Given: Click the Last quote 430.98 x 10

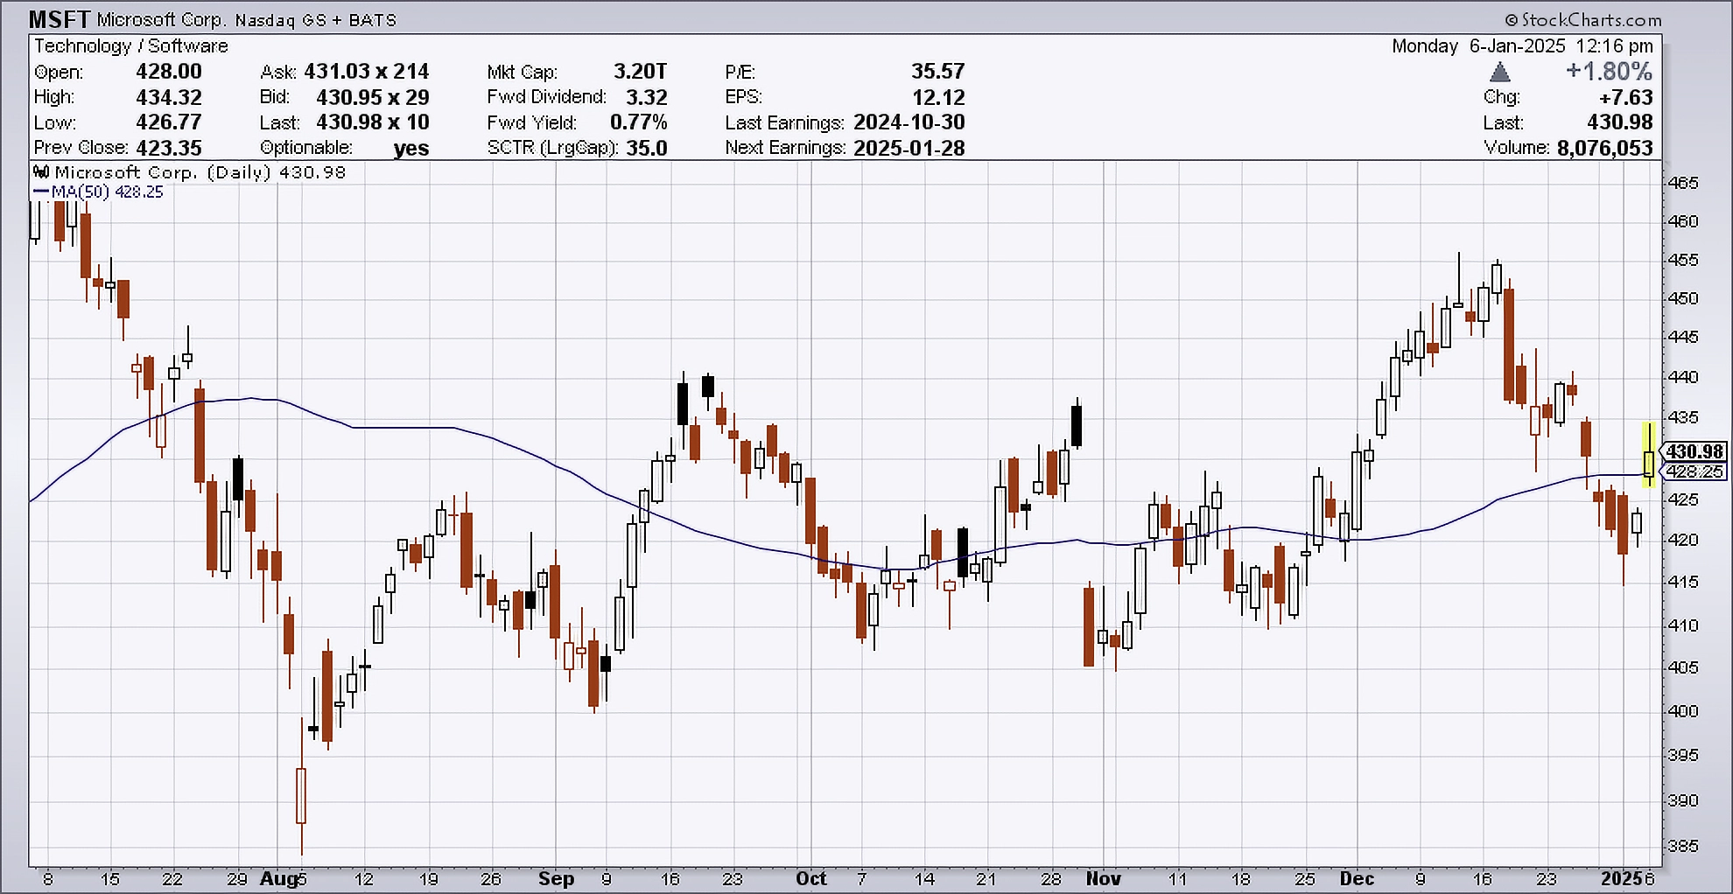Looking at the screenshot, I should pos(373,122).
